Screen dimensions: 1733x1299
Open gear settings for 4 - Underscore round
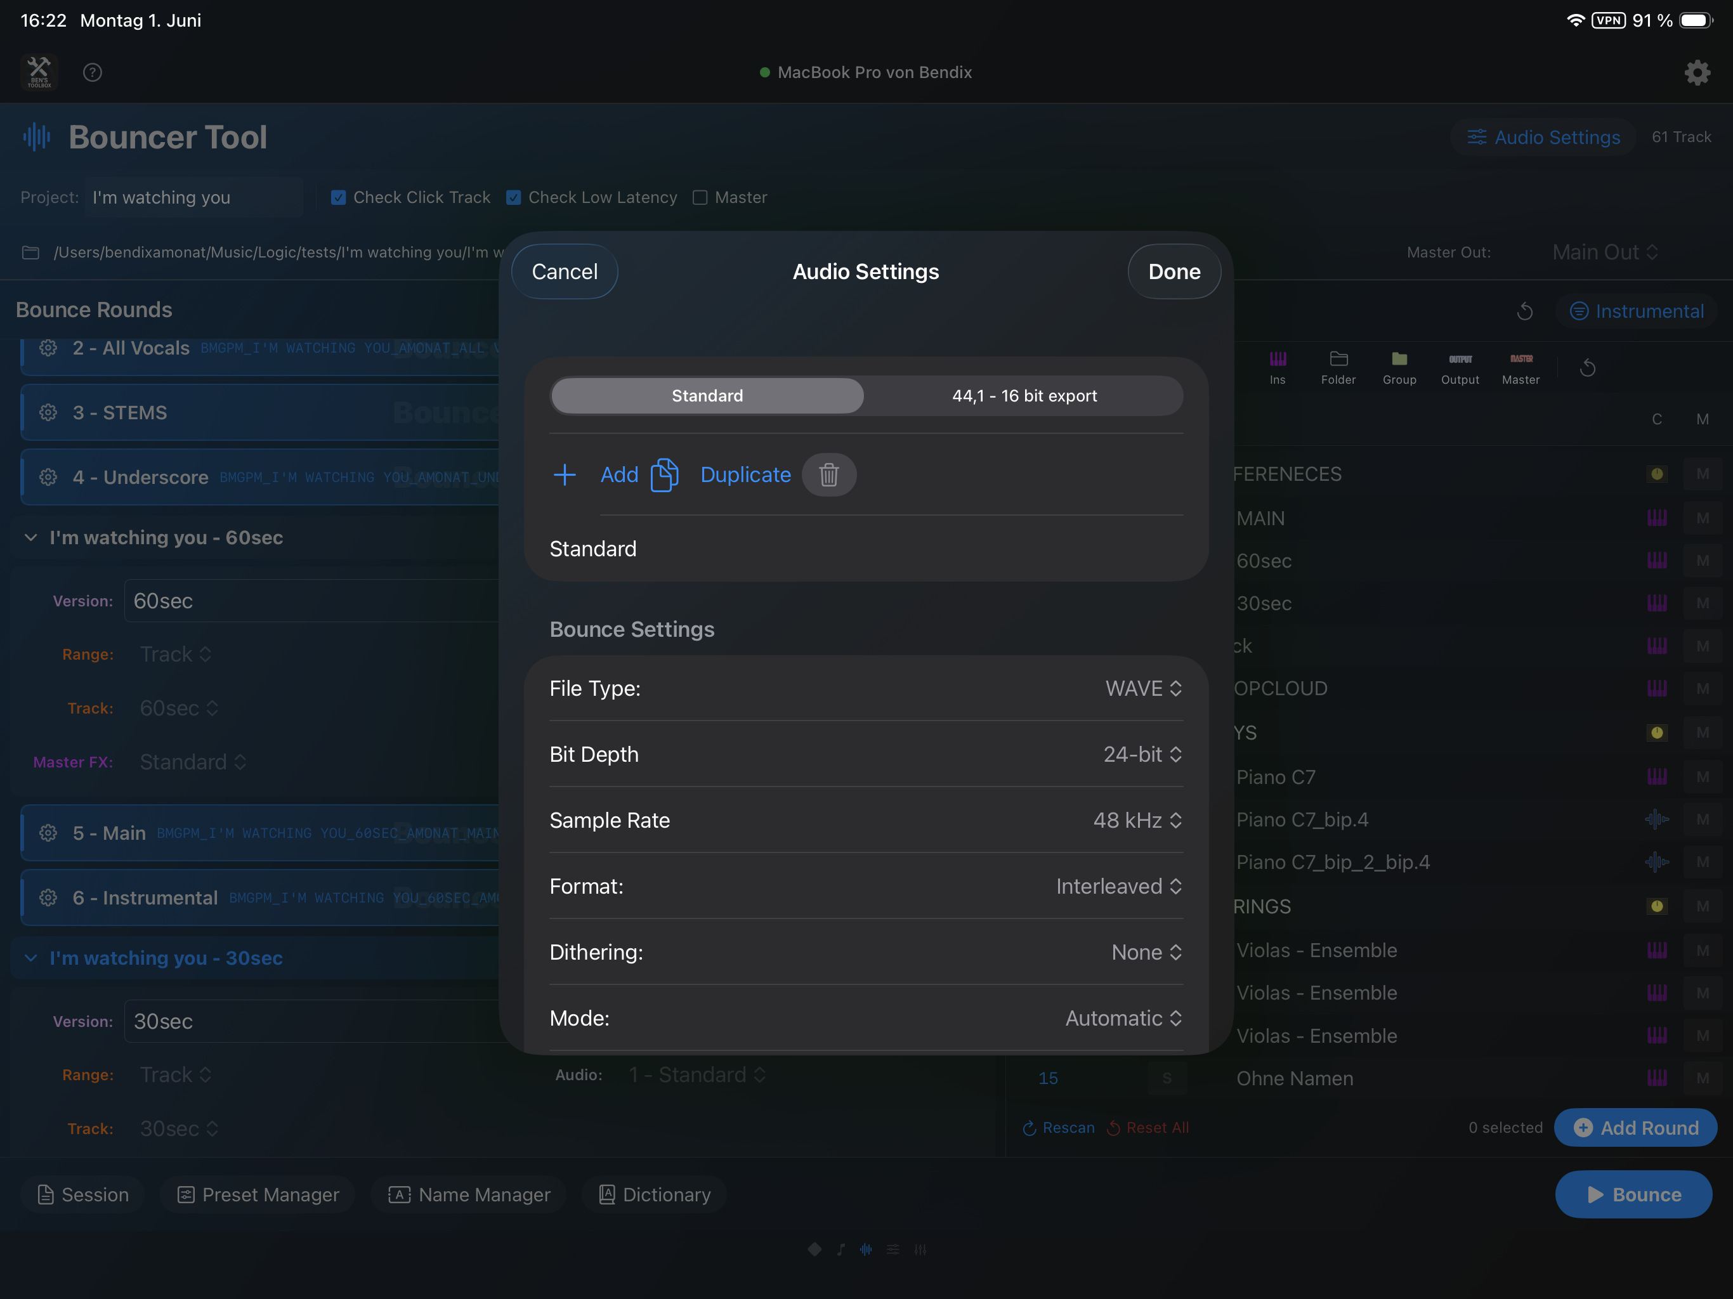pyautogui.click(x=49, y=477)
